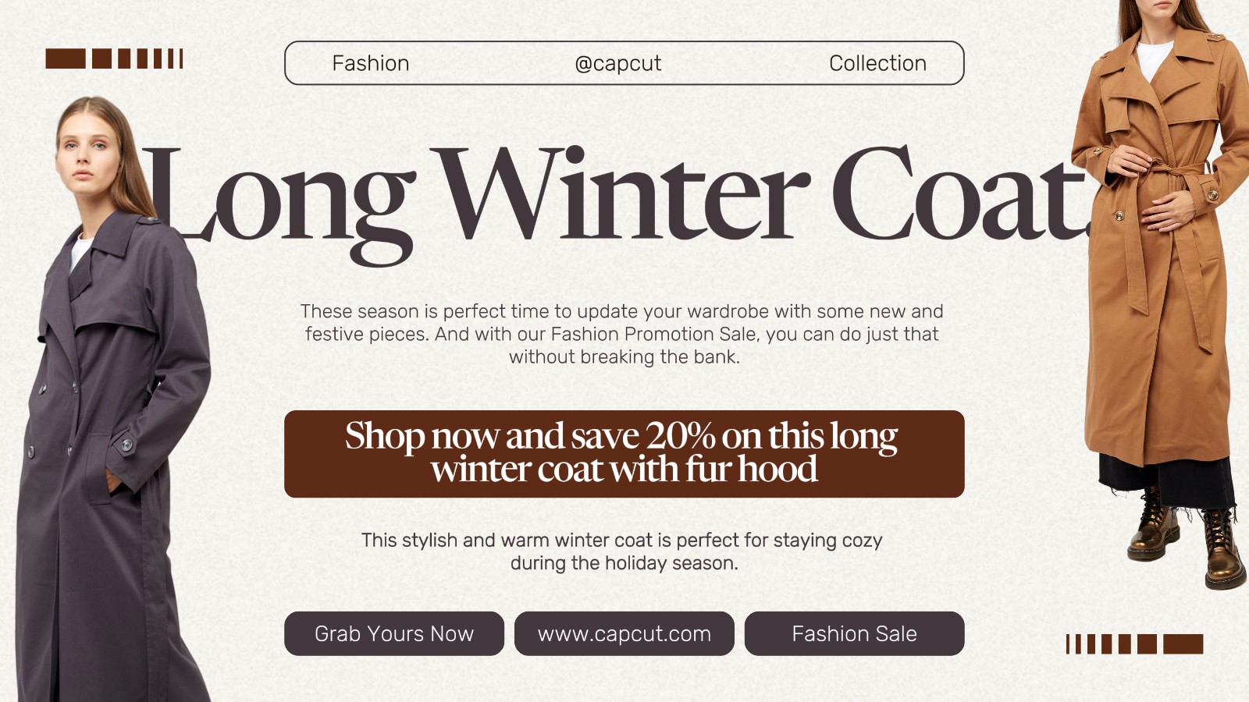
Task: Select the brown striped decoration at top left
Action: pyautogui.click(x=114, y=58)
